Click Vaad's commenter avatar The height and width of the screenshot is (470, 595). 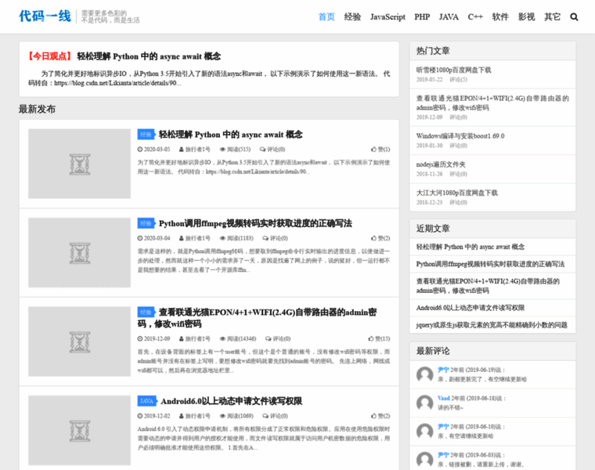click(424, 403)
